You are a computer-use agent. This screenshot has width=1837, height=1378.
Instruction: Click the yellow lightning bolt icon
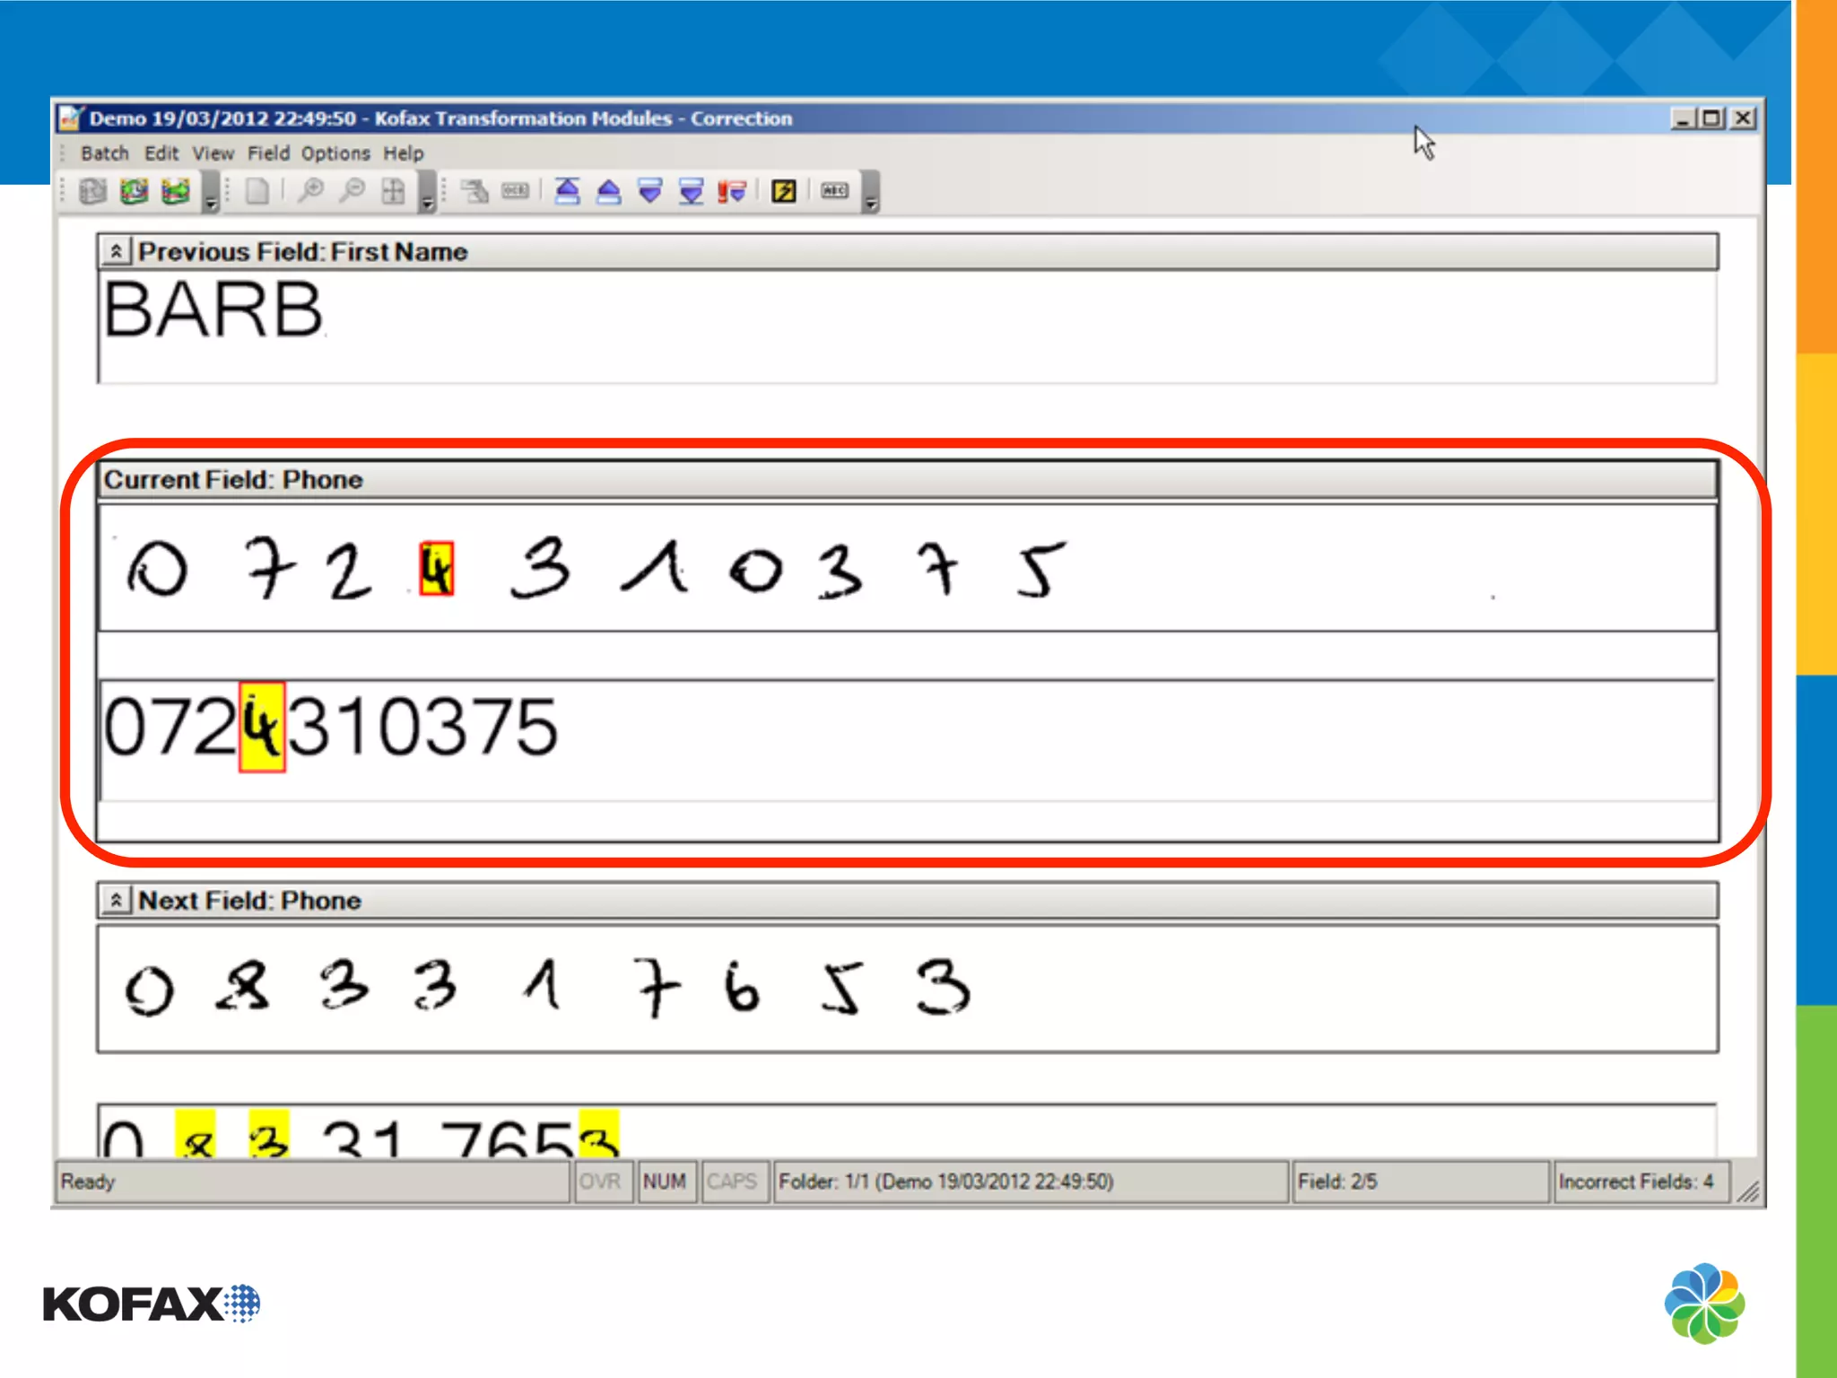pos(784,191)
